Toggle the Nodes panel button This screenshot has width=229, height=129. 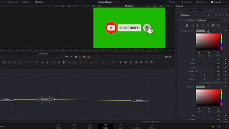[x=39, y=2]
